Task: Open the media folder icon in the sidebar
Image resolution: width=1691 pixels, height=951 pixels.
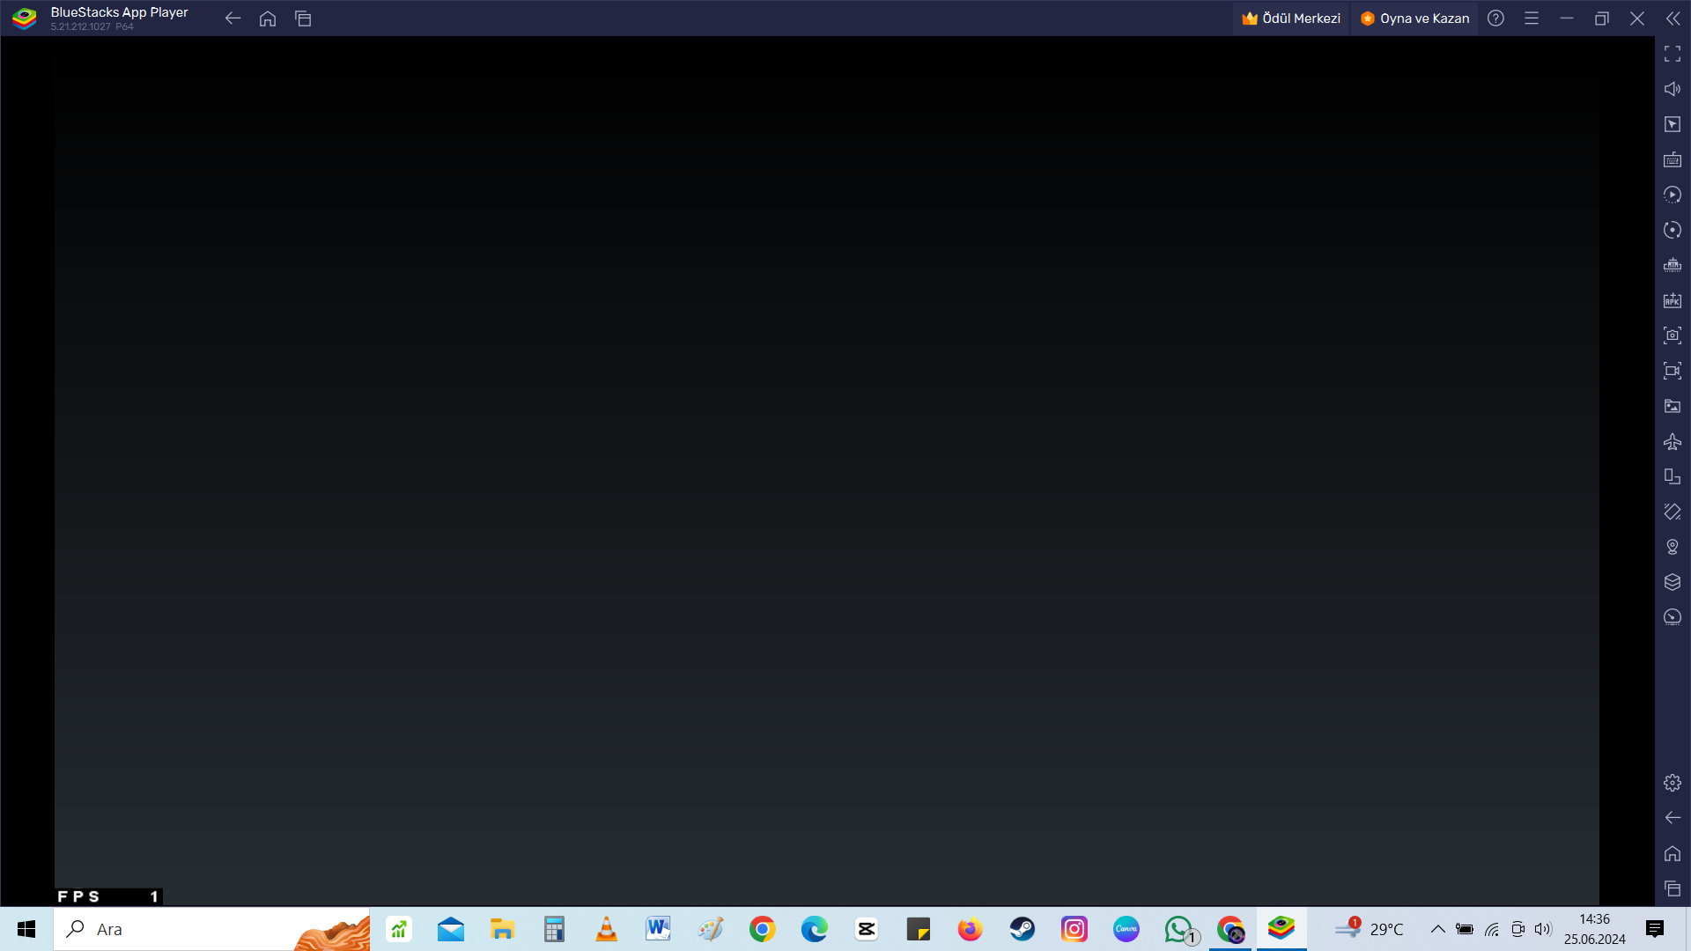Action: [1672, 406]
